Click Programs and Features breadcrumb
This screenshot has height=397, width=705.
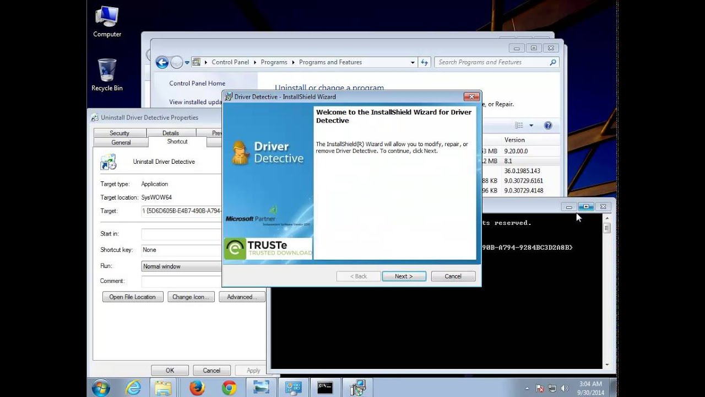tap(330, 62)
